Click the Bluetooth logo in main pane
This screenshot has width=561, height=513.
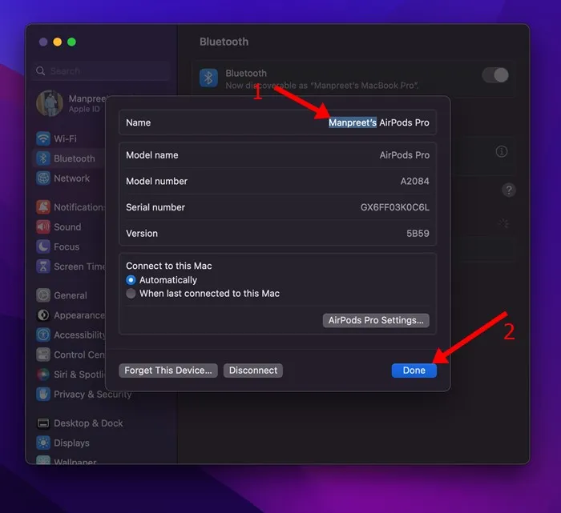208,78
